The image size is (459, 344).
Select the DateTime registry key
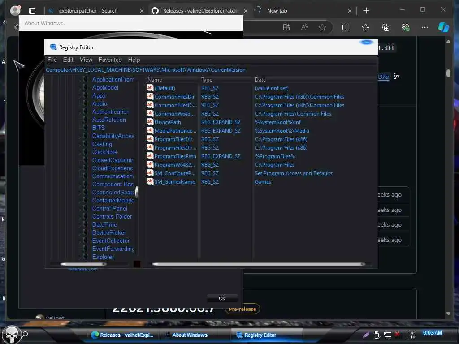104,225
